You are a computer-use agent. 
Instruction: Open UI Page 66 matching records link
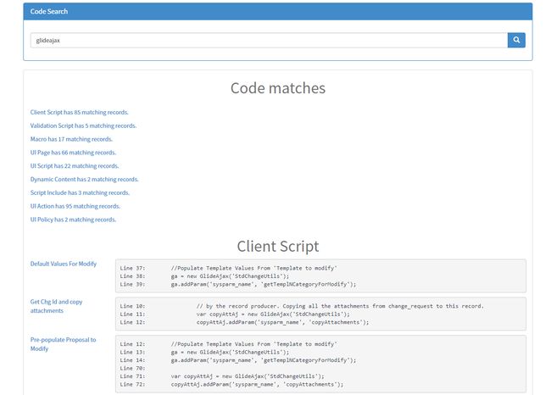coord(73,153)
